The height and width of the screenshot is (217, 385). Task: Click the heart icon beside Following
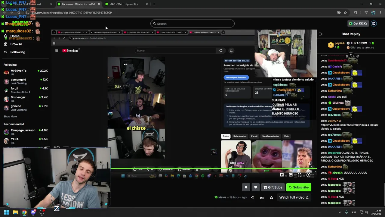[x=5, y=52]
